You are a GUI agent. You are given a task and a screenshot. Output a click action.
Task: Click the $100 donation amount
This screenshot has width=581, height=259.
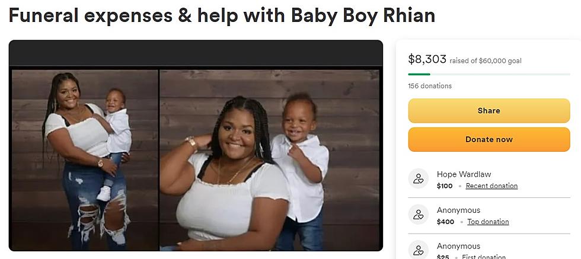click(445, 186)
